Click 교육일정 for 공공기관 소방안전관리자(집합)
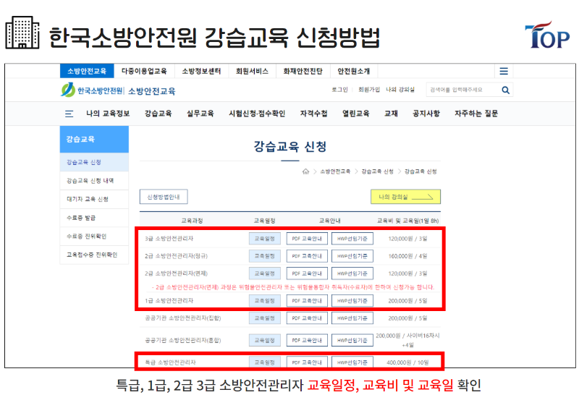This screenshot has width=579, height=408. pos(264,318)
